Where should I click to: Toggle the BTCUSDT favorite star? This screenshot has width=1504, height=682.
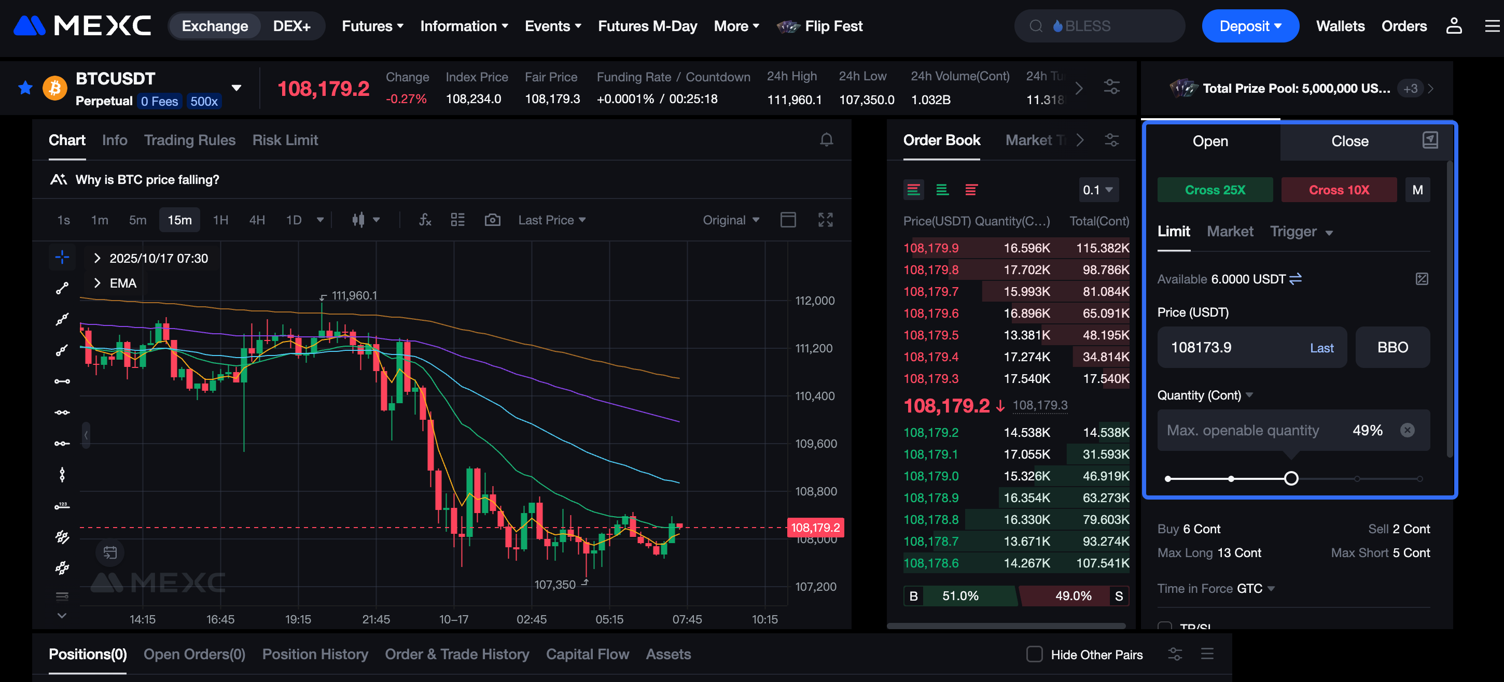[x=25, y=88]
